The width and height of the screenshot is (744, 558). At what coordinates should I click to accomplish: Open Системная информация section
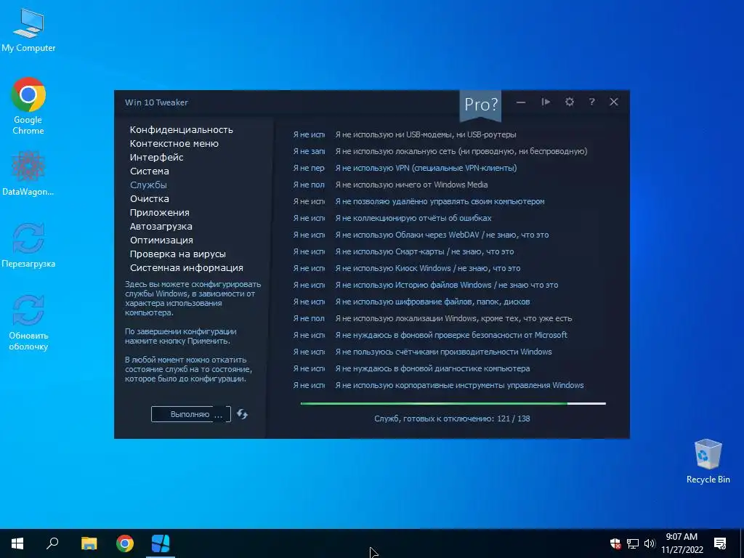pyautogui.click(x=187, y=267)
